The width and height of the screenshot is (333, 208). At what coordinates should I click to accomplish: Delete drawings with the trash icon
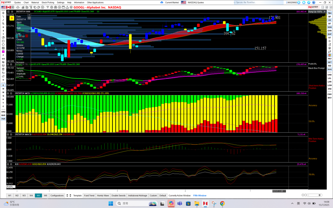(x=3, y=69)
